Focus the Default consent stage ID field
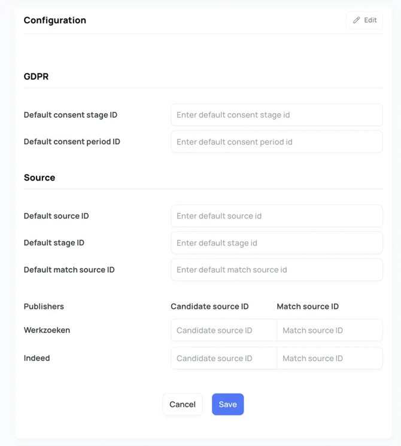This screenshot has height=446, width=401. click(x=277, y=115)
